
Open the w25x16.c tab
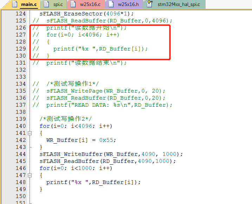point(86,4)
